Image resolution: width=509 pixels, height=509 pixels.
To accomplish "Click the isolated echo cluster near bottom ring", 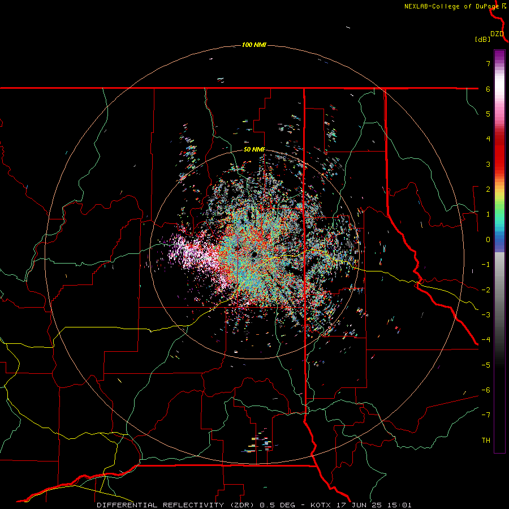I will click(260, 443).
